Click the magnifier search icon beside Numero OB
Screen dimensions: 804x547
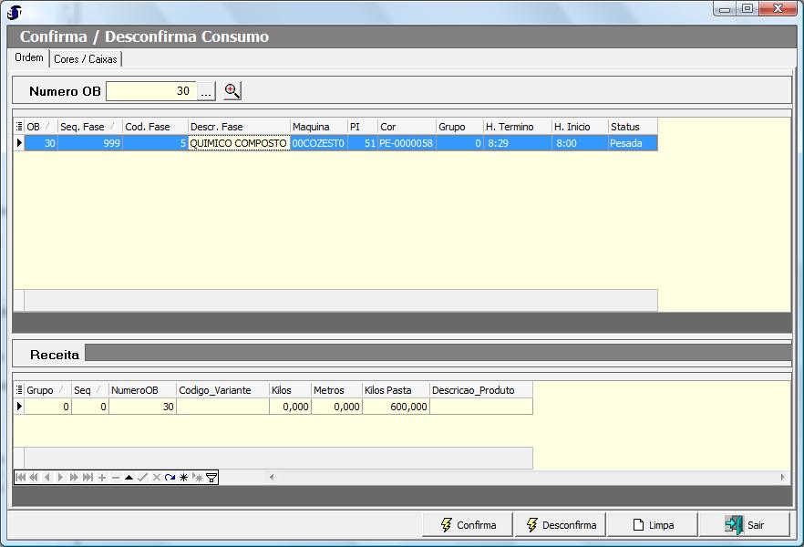point(232,91)
